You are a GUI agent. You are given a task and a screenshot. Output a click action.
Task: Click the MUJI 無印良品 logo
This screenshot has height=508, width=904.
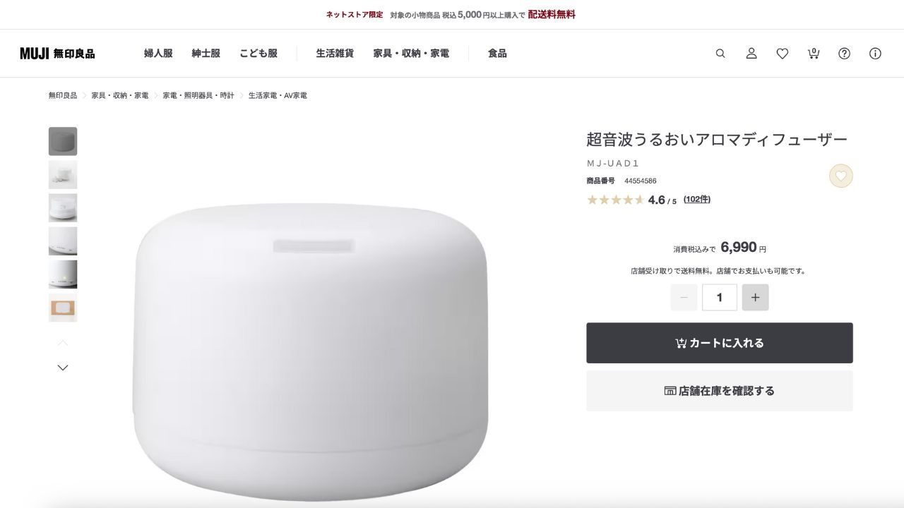(x=57, y=54)
